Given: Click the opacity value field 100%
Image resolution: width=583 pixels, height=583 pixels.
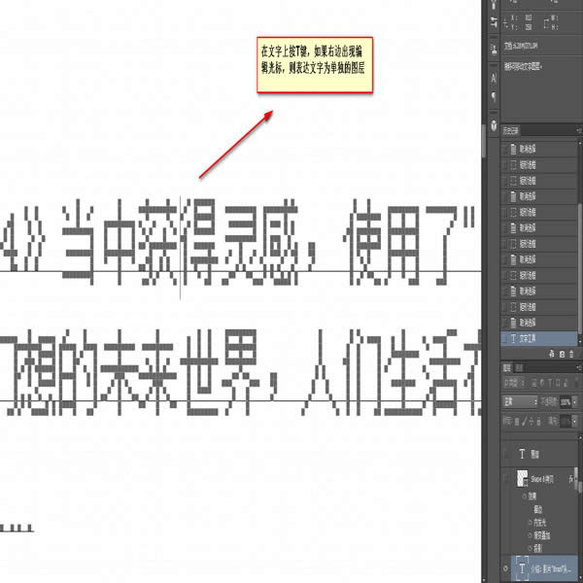Looking at the screenshot, I should click(566, 402).
